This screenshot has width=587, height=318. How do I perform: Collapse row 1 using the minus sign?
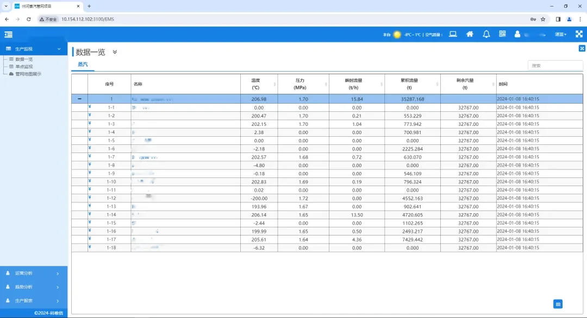(x=80, y=99)
